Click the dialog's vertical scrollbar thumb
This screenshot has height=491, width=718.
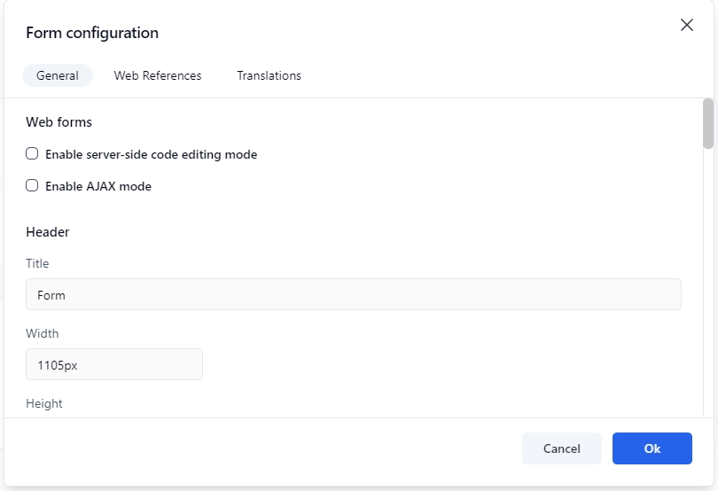(x=707, y=124)
